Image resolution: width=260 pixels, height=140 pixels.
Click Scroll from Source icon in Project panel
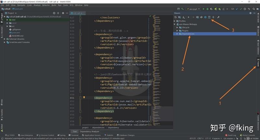[x=54, y=13]
